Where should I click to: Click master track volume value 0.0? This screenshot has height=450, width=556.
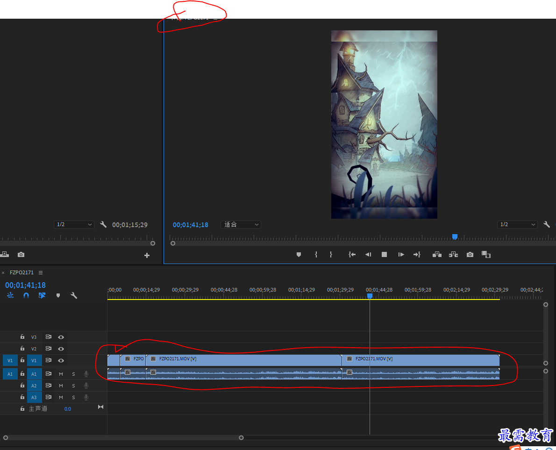pyautogui.click(x=68, y=409)
